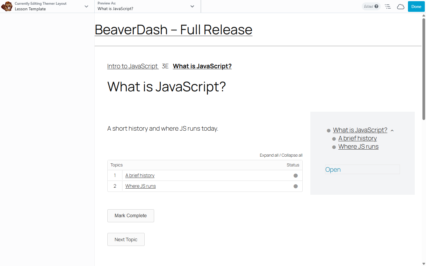Click sidebar status bullet beside Where JS runs
This screenshot has height=266, width=426.
334,147
